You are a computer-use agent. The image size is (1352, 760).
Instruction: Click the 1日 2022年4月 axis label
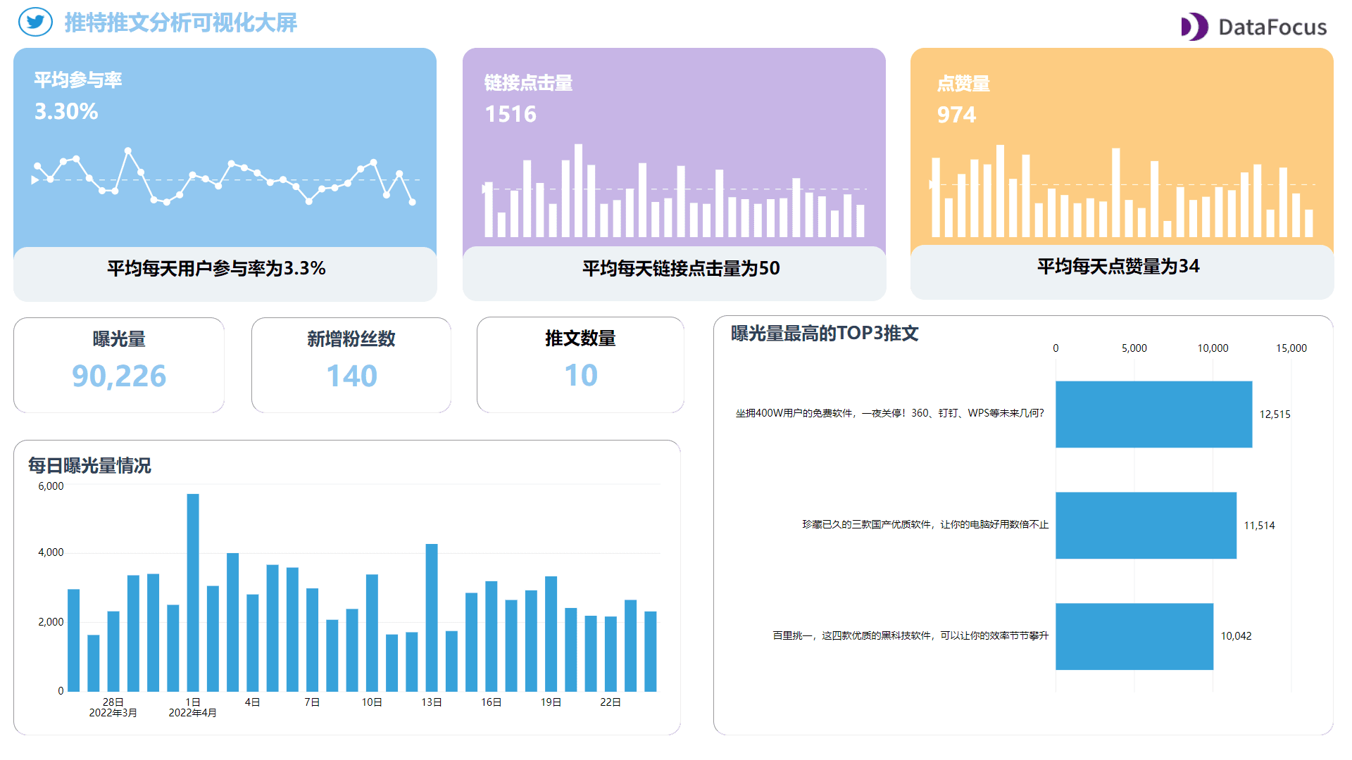(192, 707)
